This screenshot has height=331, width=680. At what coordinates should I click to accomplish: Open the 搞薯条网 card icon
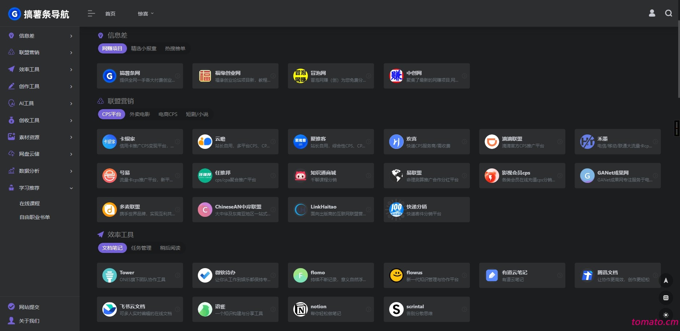coord(109,76)
